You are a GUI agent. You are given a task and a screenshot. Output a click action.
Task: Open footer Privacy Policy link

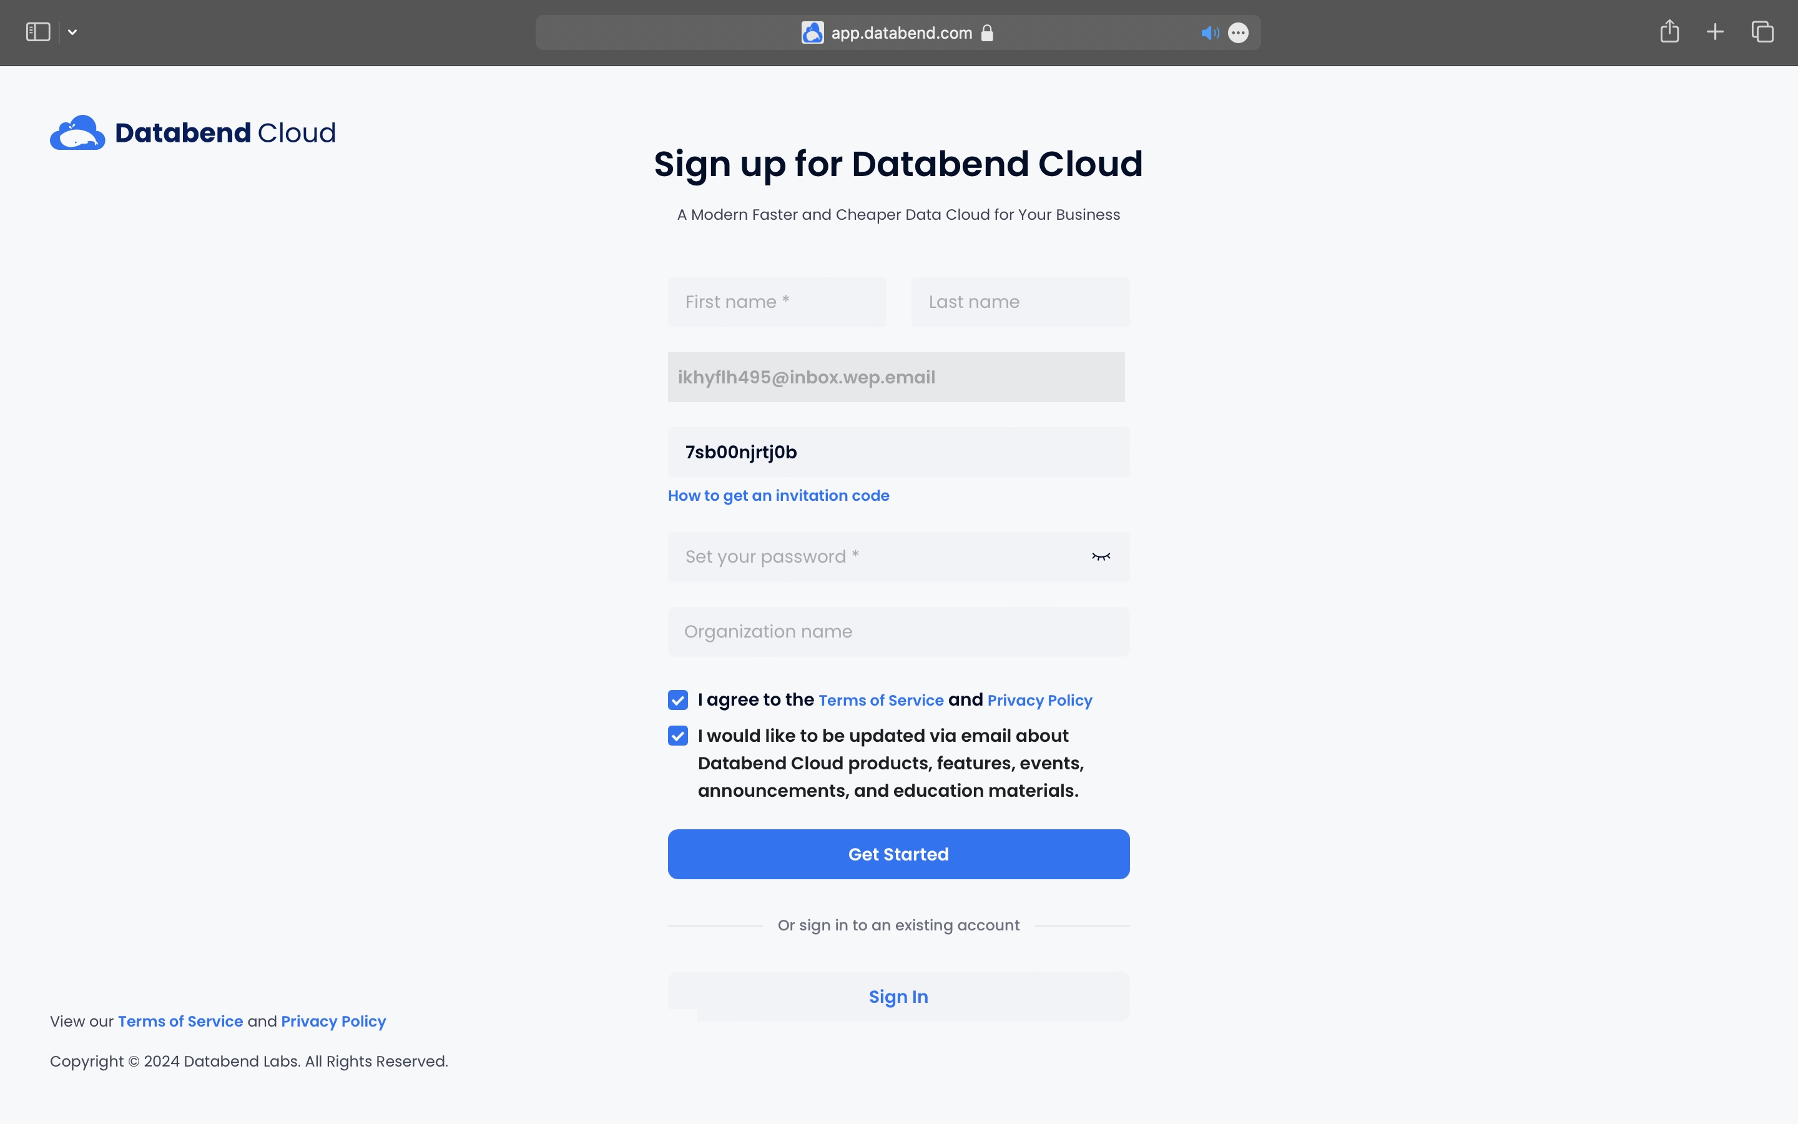tap(333, 1022)
